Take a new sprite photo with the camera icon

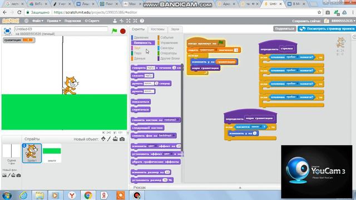pos(122,139)
